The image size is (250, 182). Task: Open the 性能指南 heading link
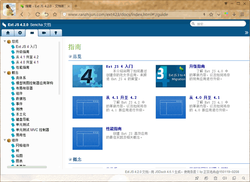click(114, 129)
